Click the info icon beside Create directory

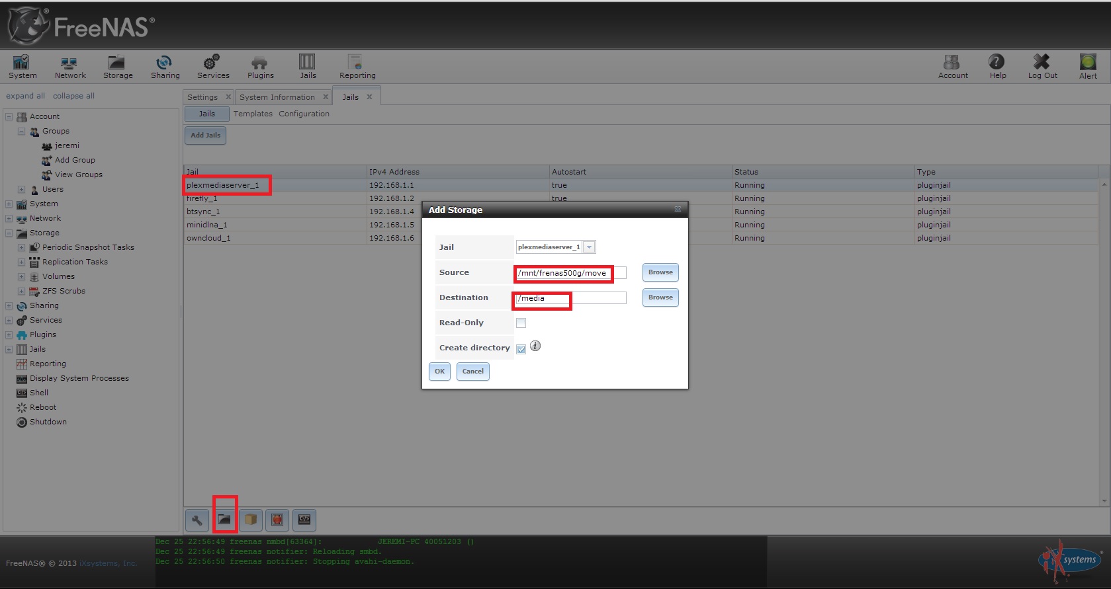[535, 346]
